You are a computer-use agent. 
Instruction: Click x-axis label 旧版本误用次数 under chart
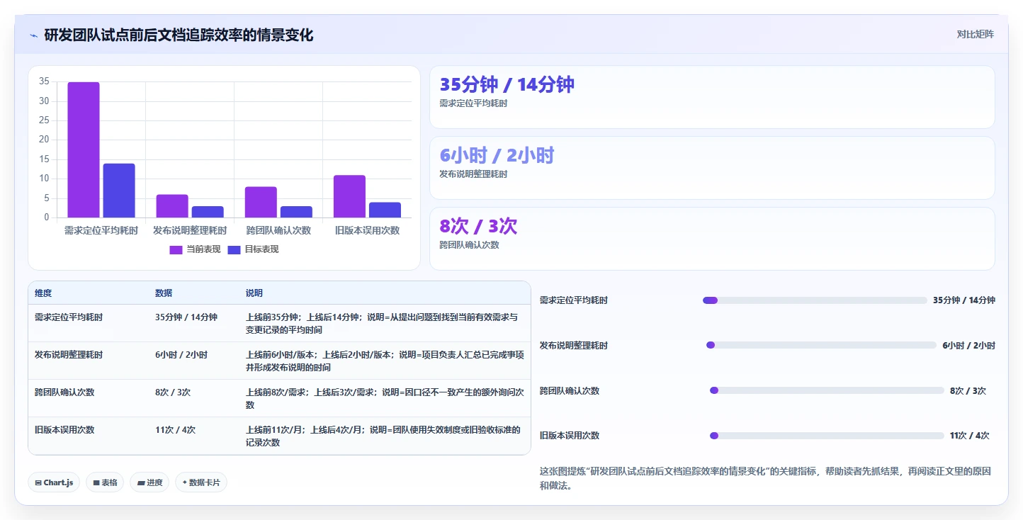pyautogui.click(x=367, y=230)
